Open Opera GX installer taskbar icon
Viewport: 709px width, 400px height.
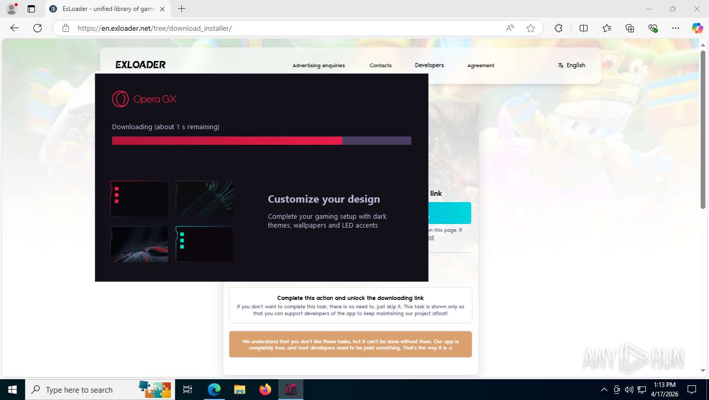point(291,390)
